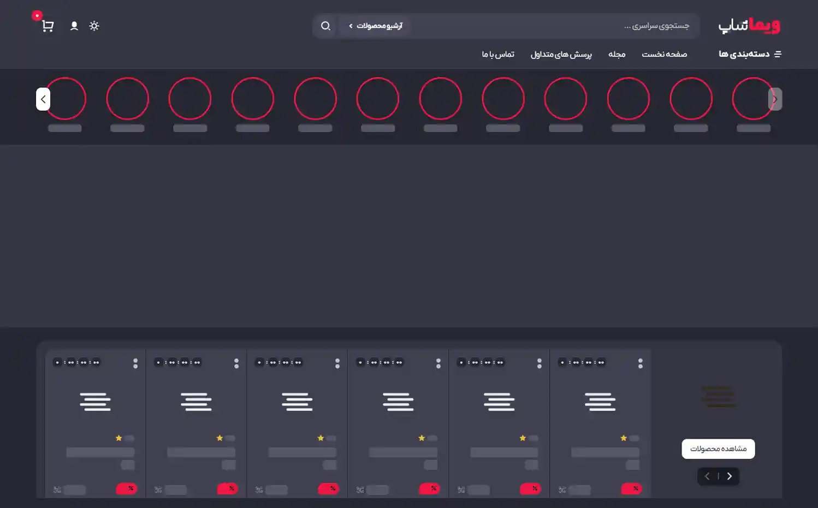Open تماس با ما page

[498, 54]
